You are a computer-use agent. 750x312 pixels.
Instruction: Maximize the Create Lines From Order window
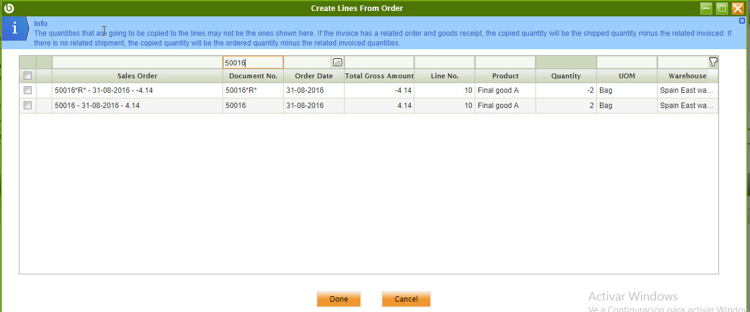pyautogui.click(x=721, y=8)
